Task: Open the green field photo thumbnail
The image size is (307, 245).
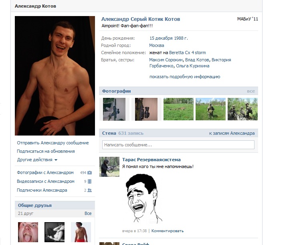Action: coord(178,109)
